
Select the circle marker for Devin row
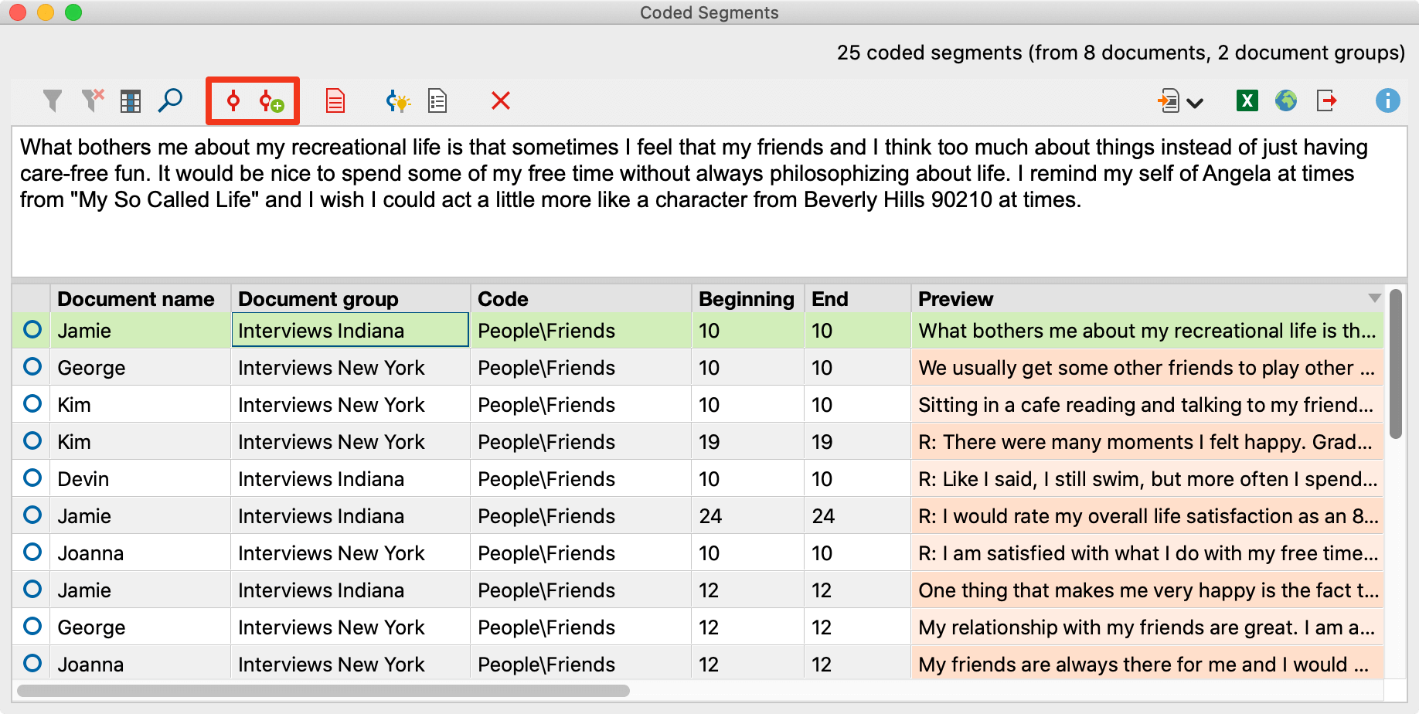[x=32, y=478]
